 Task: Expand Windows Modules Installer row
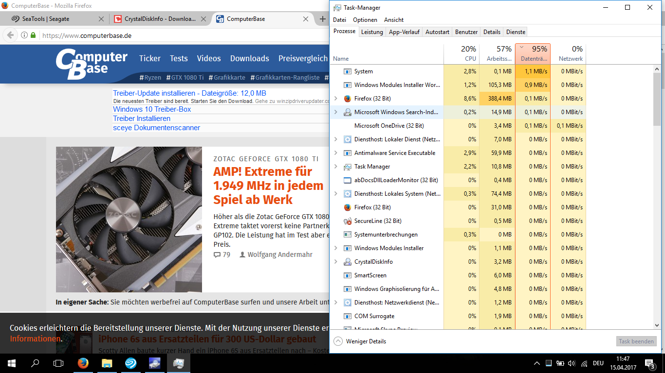pyautogui.click(x=335, y=248)
